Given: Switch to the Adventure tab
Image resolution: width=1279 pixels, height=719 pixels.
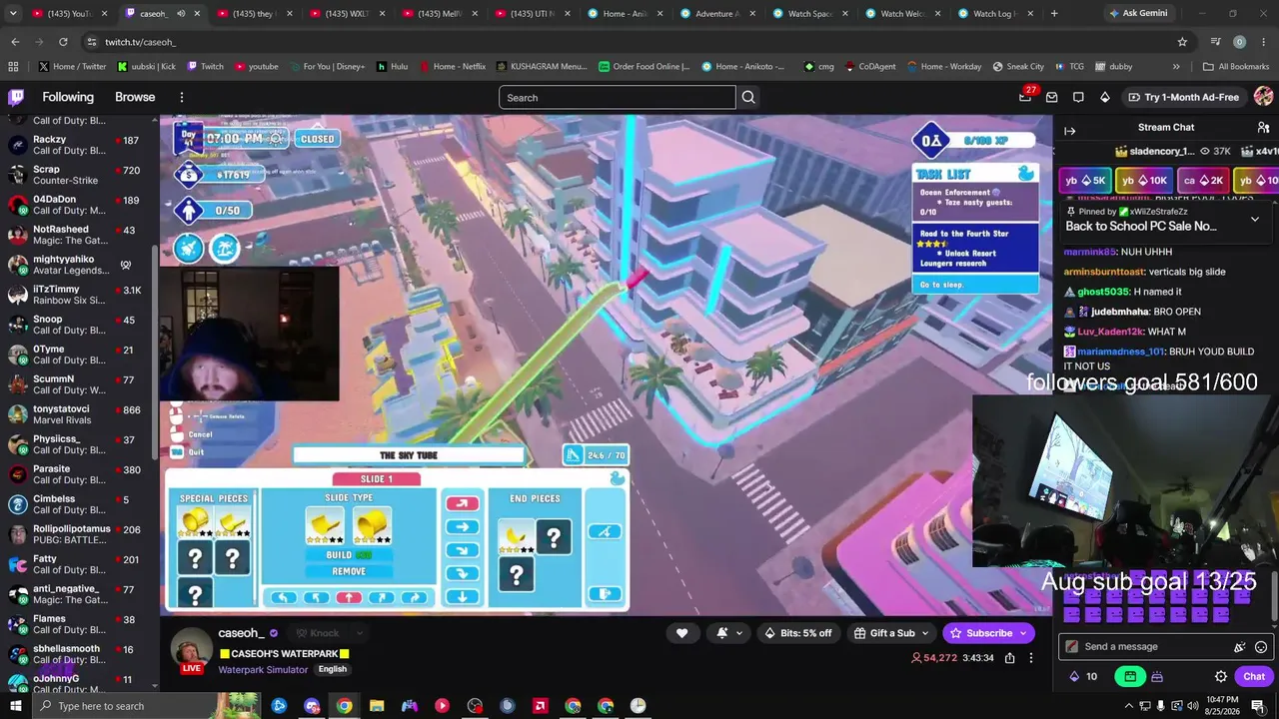Looking at the screenshot, I should 717,14.
